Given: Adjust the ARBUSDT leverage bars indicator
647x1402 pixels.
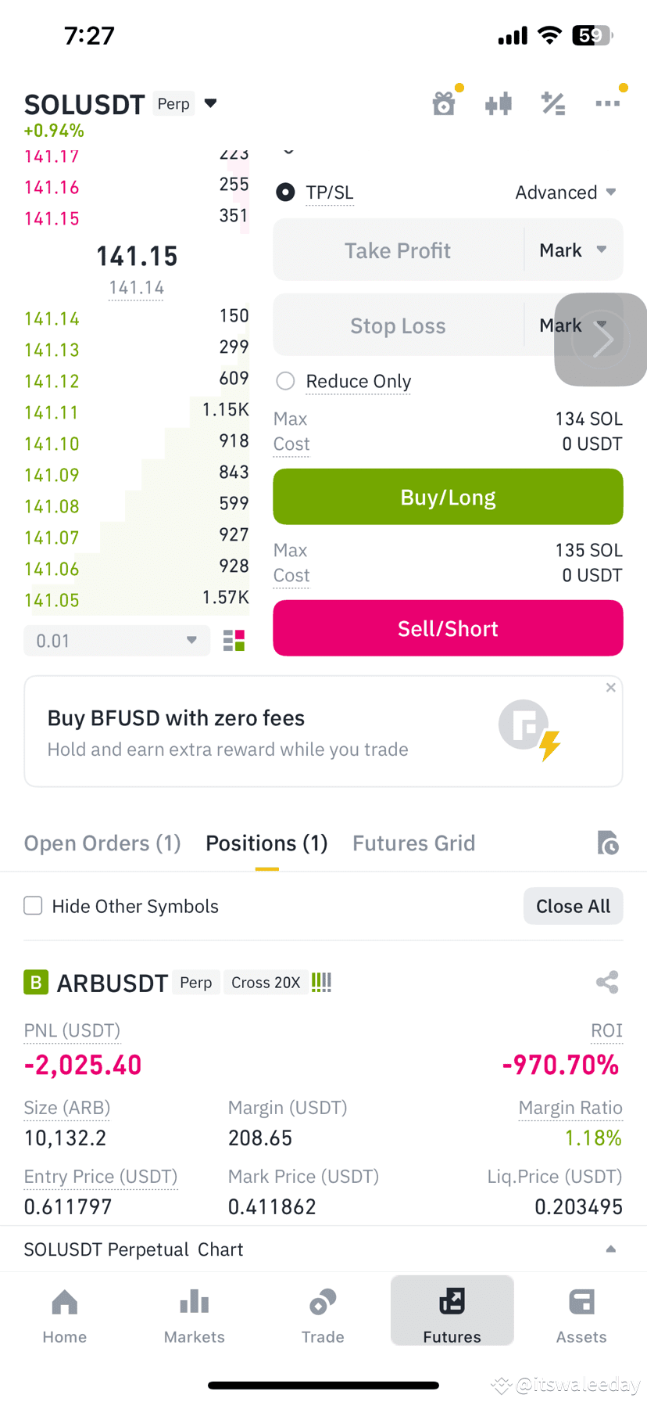Looking at the screenshot, I should click(x=321, y=983).
